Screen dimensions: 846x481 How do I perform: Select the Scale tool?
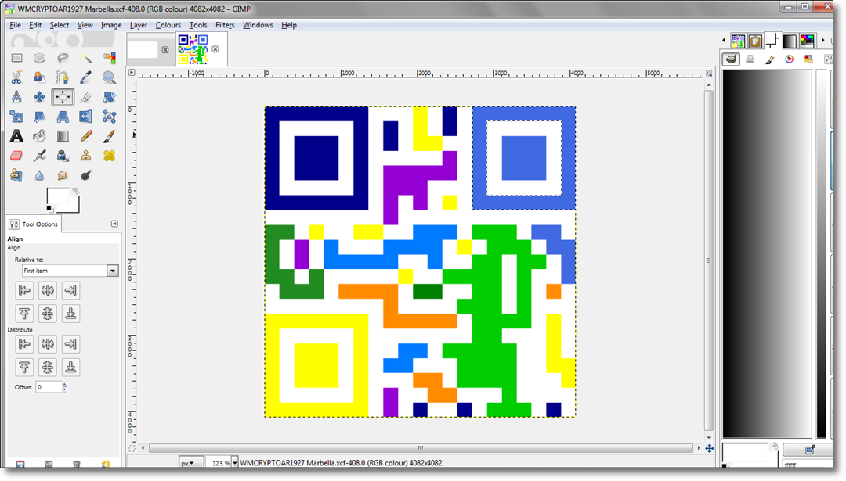pyautogui.click(x=16, y=117)
